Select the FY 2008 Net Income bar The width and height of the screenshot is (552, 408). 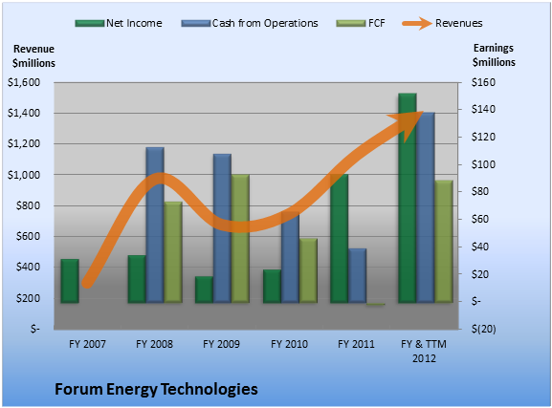[x=137, y=279]
